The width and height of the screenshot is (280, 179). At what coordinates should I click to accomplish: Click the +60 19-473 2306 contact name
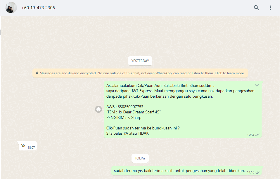pyautogui.click(x=38, y=8)
